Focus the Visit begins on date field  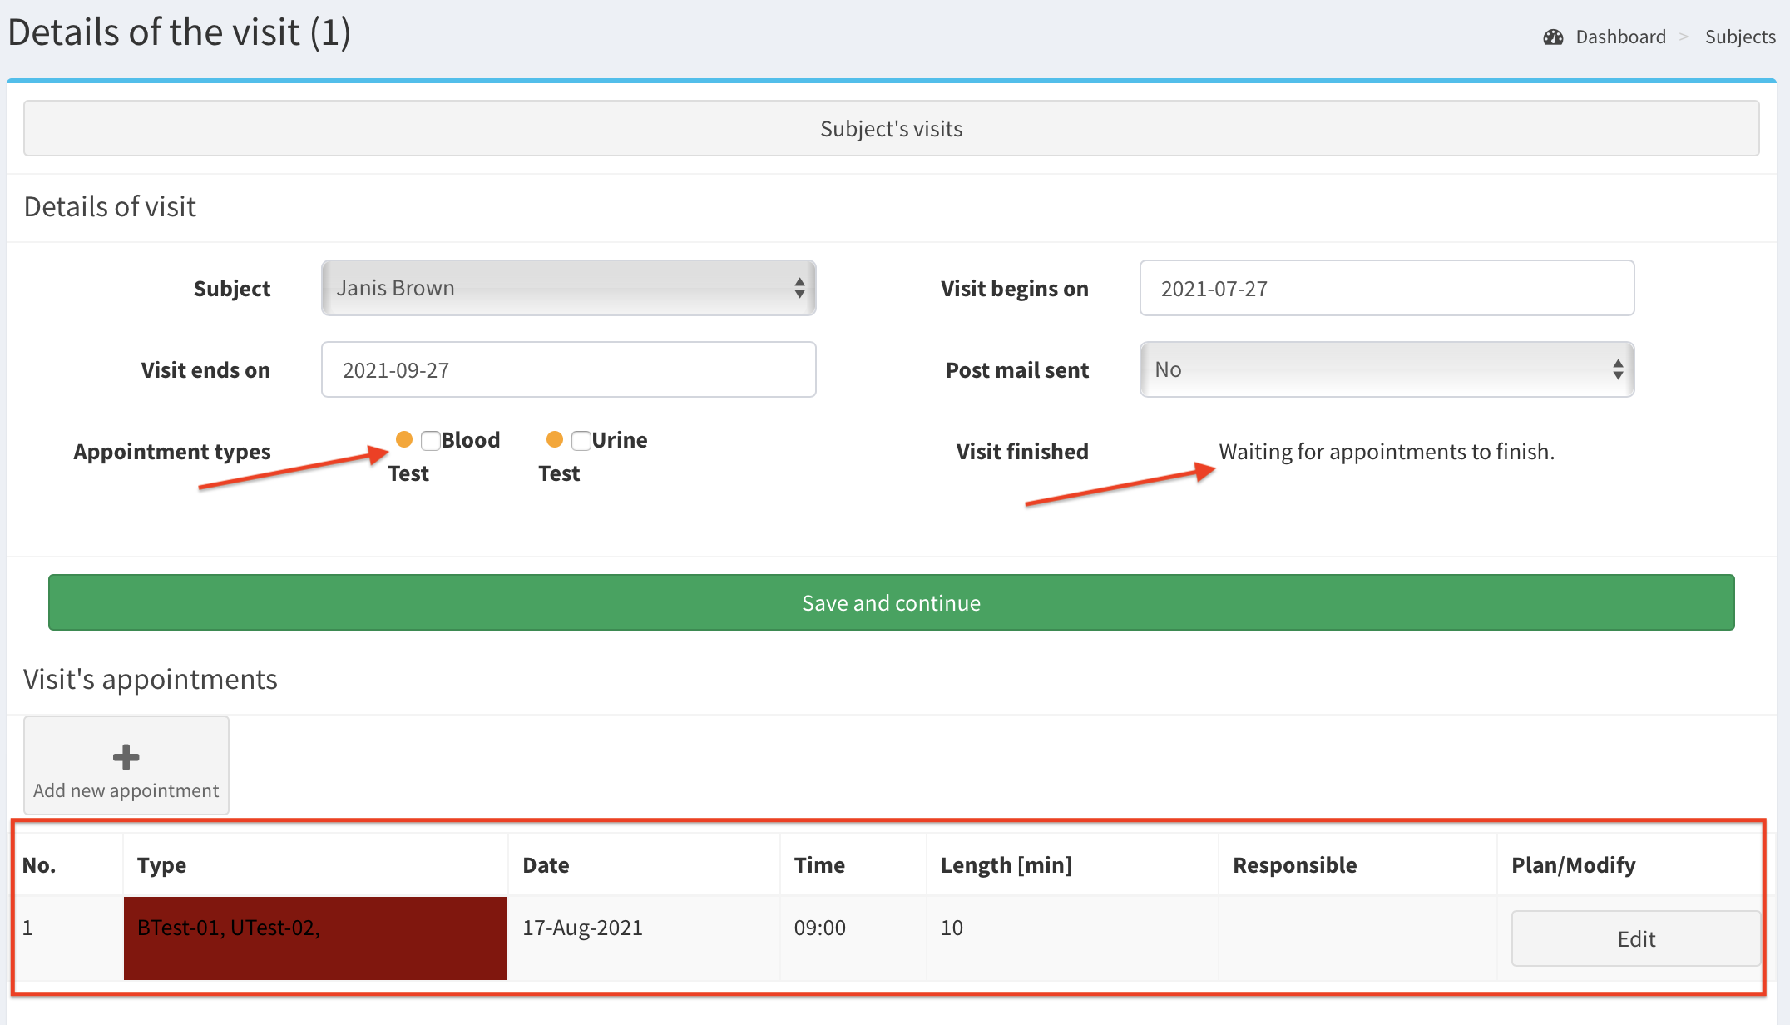(x=1386, y=288)
